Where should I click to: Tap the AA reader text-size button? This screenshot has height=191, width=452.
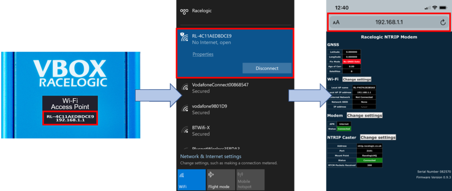click(x=336, y=23)
